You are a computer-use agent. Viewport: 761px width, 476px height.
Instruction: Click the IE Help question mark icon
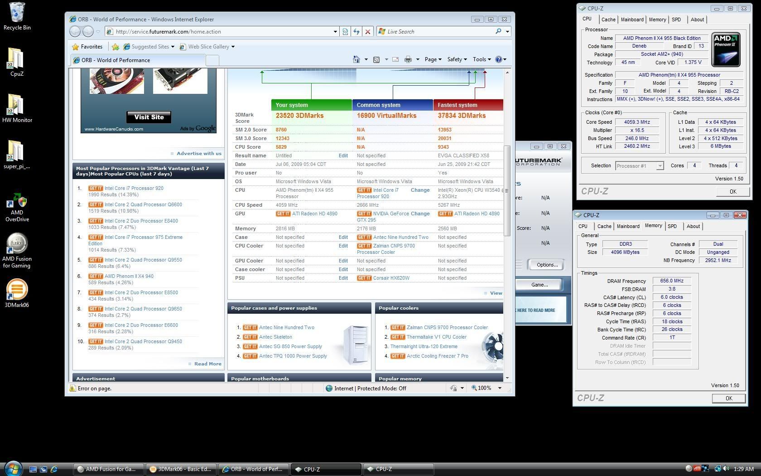click(x=499, y=59)
